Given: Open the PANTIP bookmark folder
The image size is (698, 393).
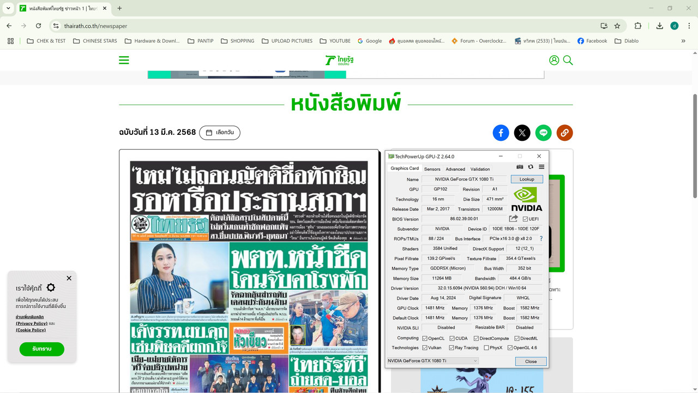Looking at the screenshot, I should (x=200, y=41).
